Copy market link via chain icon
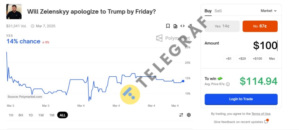Viewport: 299px width, 130px height. point(190,26)
